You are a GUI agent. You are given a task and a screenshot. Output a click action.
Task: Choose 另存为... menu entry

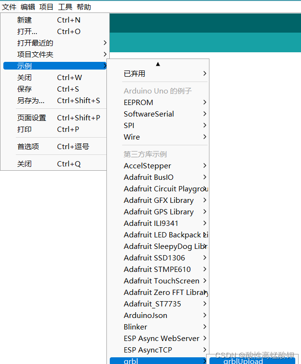point(55,101)
